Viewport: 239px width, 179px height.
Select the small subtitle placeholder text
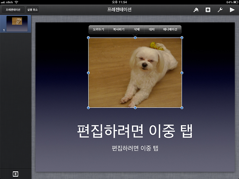tap(135, 148)
